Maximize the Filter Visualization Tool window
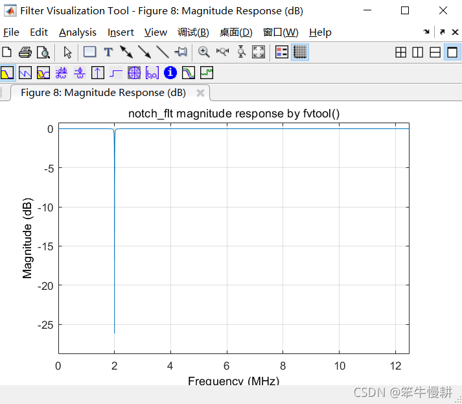The image size is (462, 404). pos(405,10)
